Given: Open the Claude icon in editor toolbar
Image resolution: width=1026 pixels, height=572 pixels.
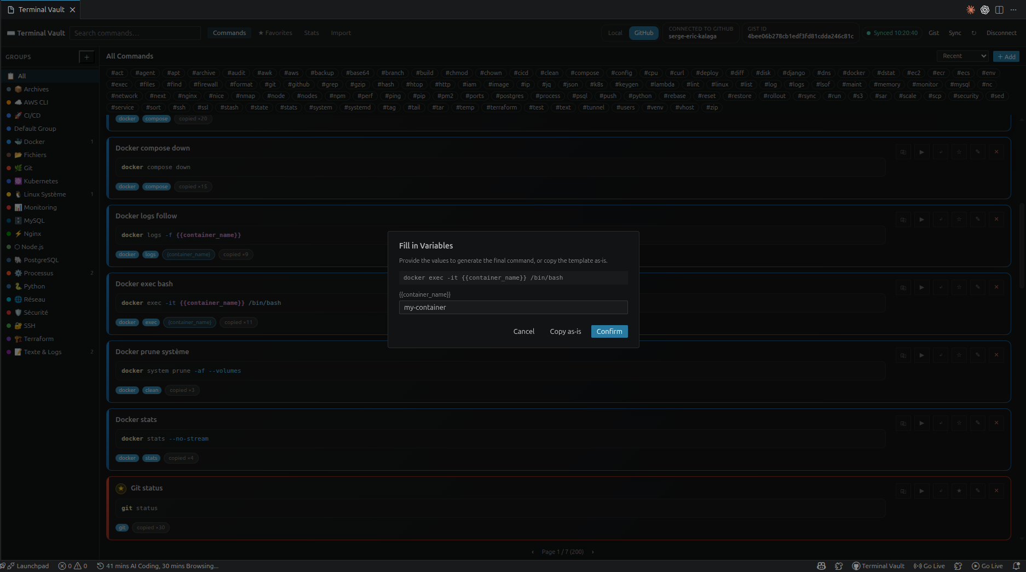Looking at the screenshot, I should click(x=970, y=10).
